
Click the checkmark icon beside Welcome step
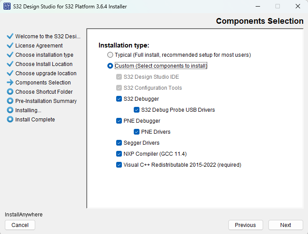pyautogui.click(x=10, y=37)
